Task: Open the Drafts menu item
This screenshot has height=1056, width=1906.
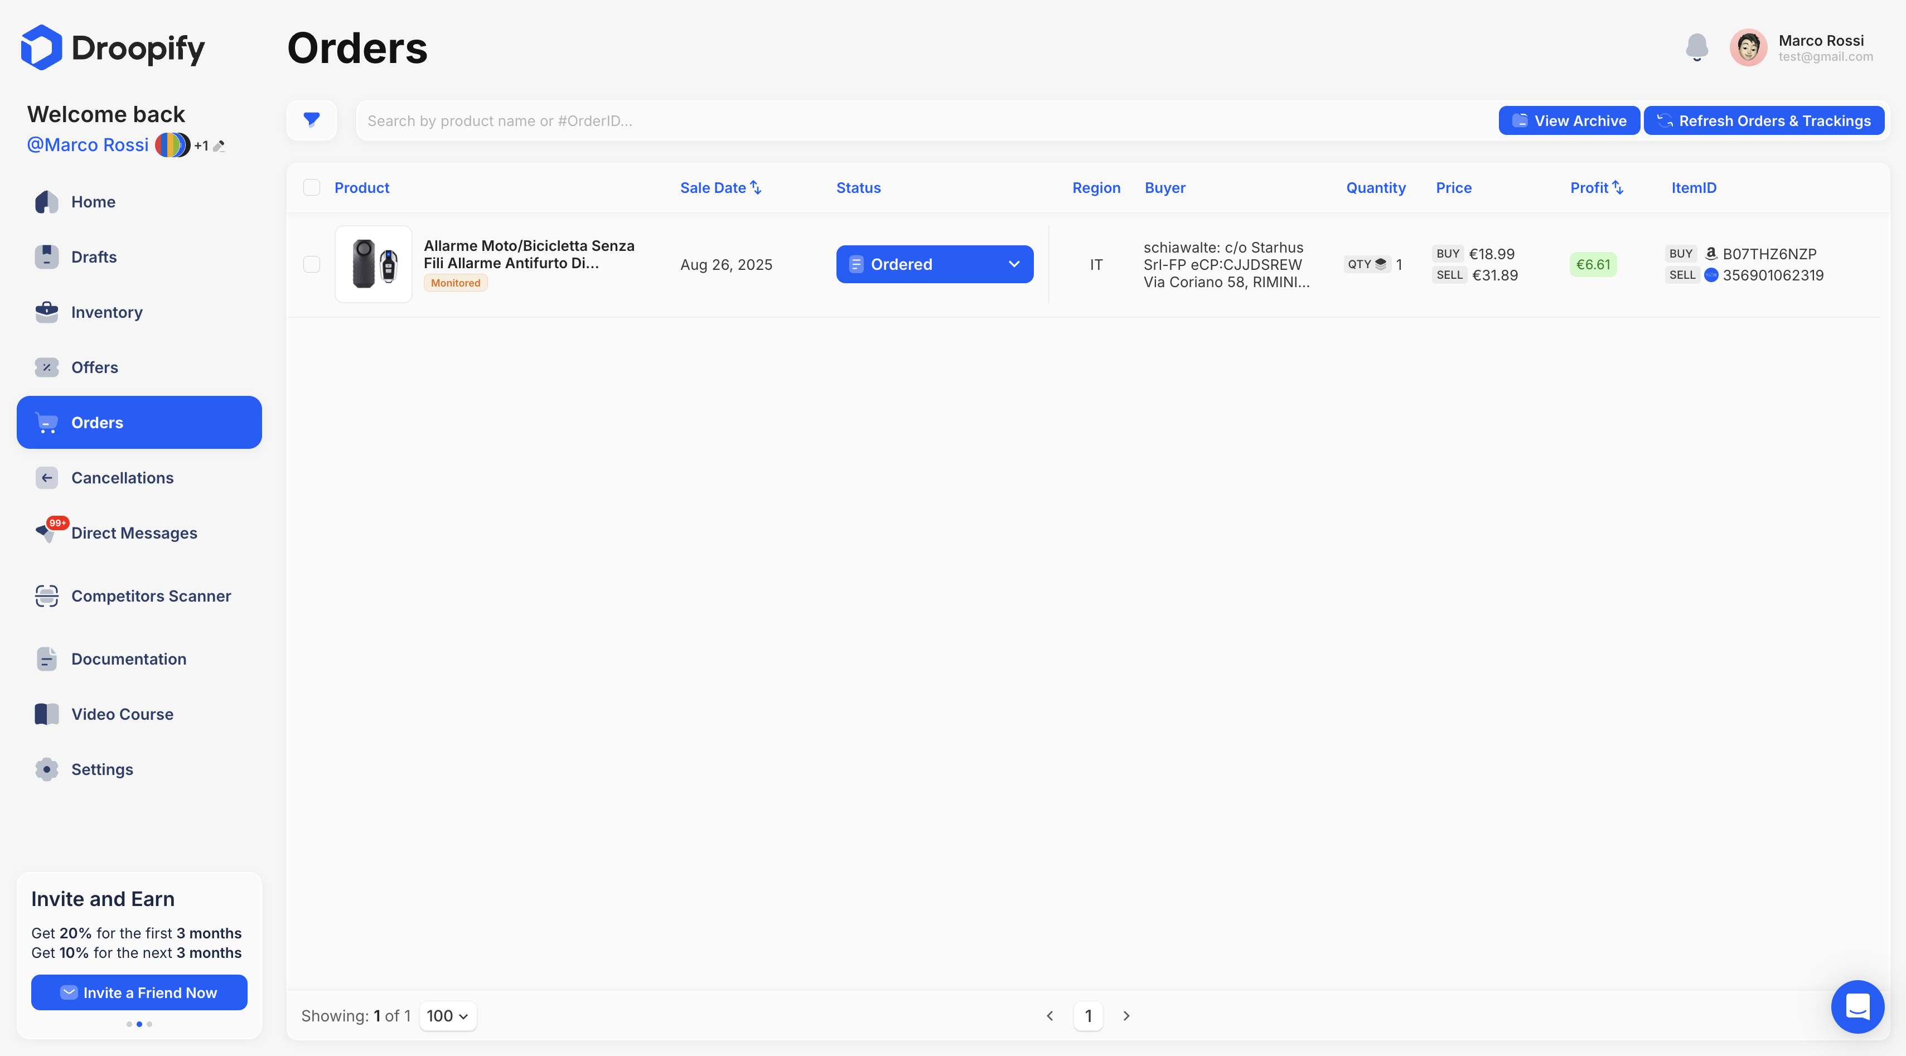Action: [x=139, y=257]
